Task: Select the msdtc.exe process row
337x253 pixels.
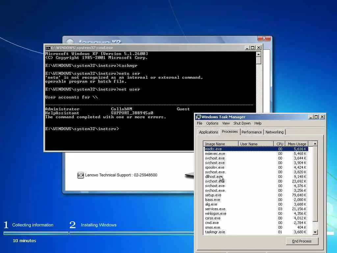Action: 256,149
